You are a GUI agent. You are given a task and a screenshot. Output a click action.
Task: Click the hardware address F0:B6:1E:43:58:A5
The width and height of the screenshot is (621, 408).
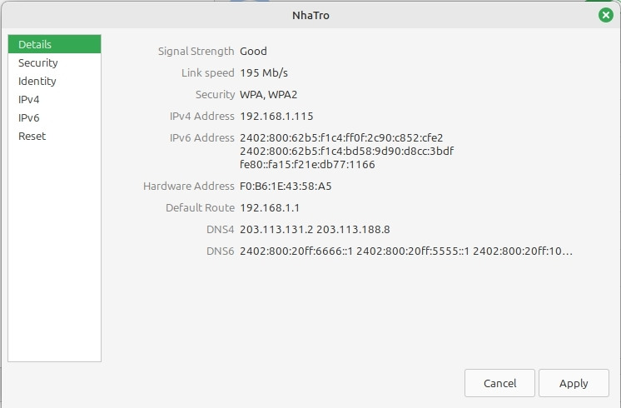click(x=286, y=186)
